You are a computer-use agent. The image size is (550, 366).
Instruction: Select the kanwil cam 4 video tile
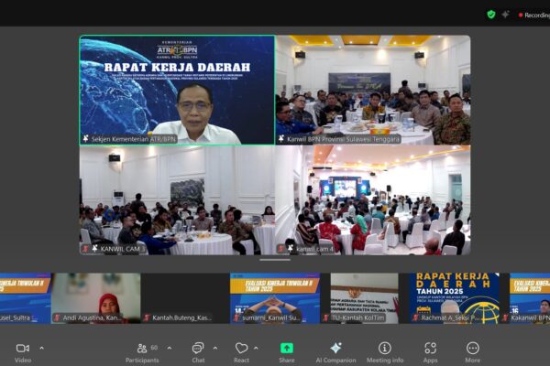373,200
